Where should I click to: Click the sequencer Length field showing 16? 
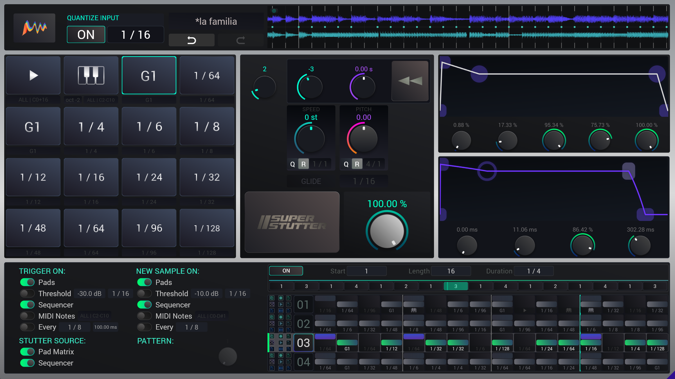[x=451, y=271]
